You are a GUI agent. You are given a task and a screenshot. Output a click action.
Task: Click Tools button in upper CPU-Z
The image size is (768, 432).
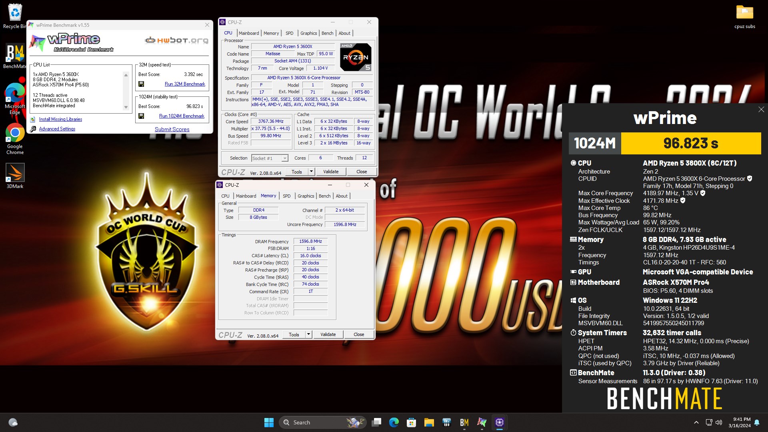pyautogui.click(x=297, y=172)
